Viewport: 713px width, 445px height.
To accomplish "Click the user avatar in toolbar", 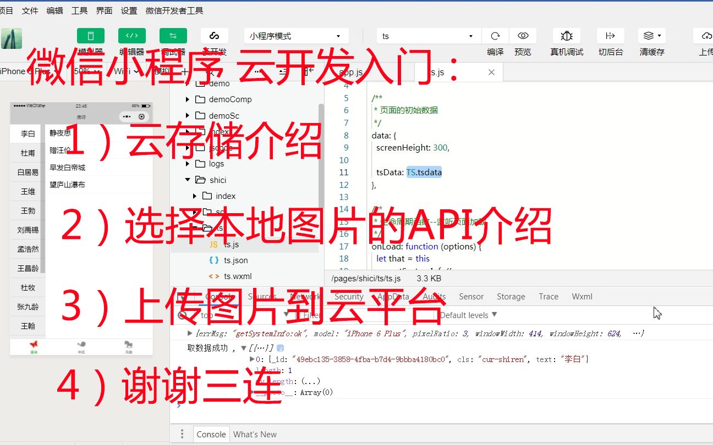I will click(x=12, y=38).
